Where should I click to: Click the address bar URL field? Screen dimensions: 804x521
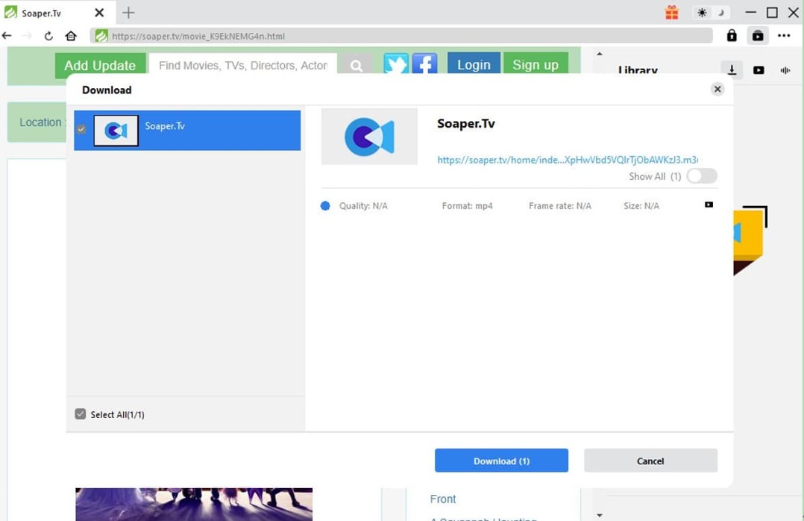pos(403,36)
